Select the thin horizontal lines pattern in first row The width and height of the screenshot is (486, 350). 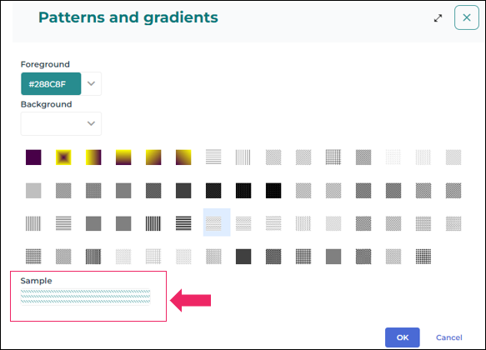[x=213, y=157]
